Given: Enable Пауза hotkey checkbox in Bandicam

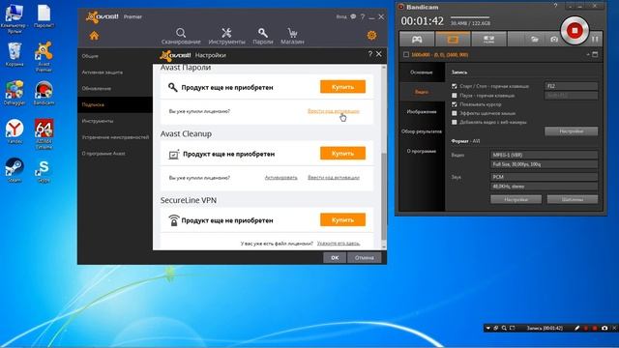Looking at the screenshot, I should pos(455,96).
